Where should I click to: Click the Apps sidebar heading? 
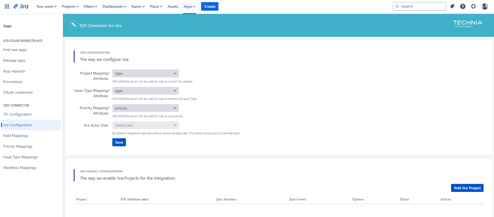pyautogui.click(x=7, y=26)
